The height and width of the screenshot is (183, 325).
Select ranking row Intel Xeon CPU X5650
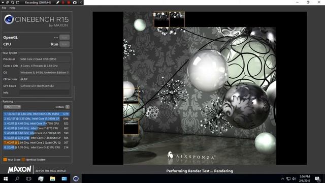click(x=36, y=114)
